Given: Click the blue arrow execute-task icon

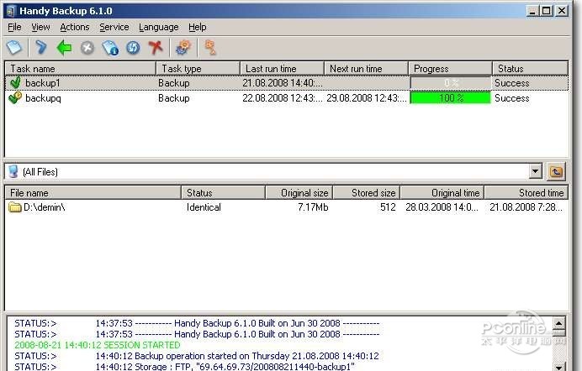Looking at the screenshot, I should point(41,48).
